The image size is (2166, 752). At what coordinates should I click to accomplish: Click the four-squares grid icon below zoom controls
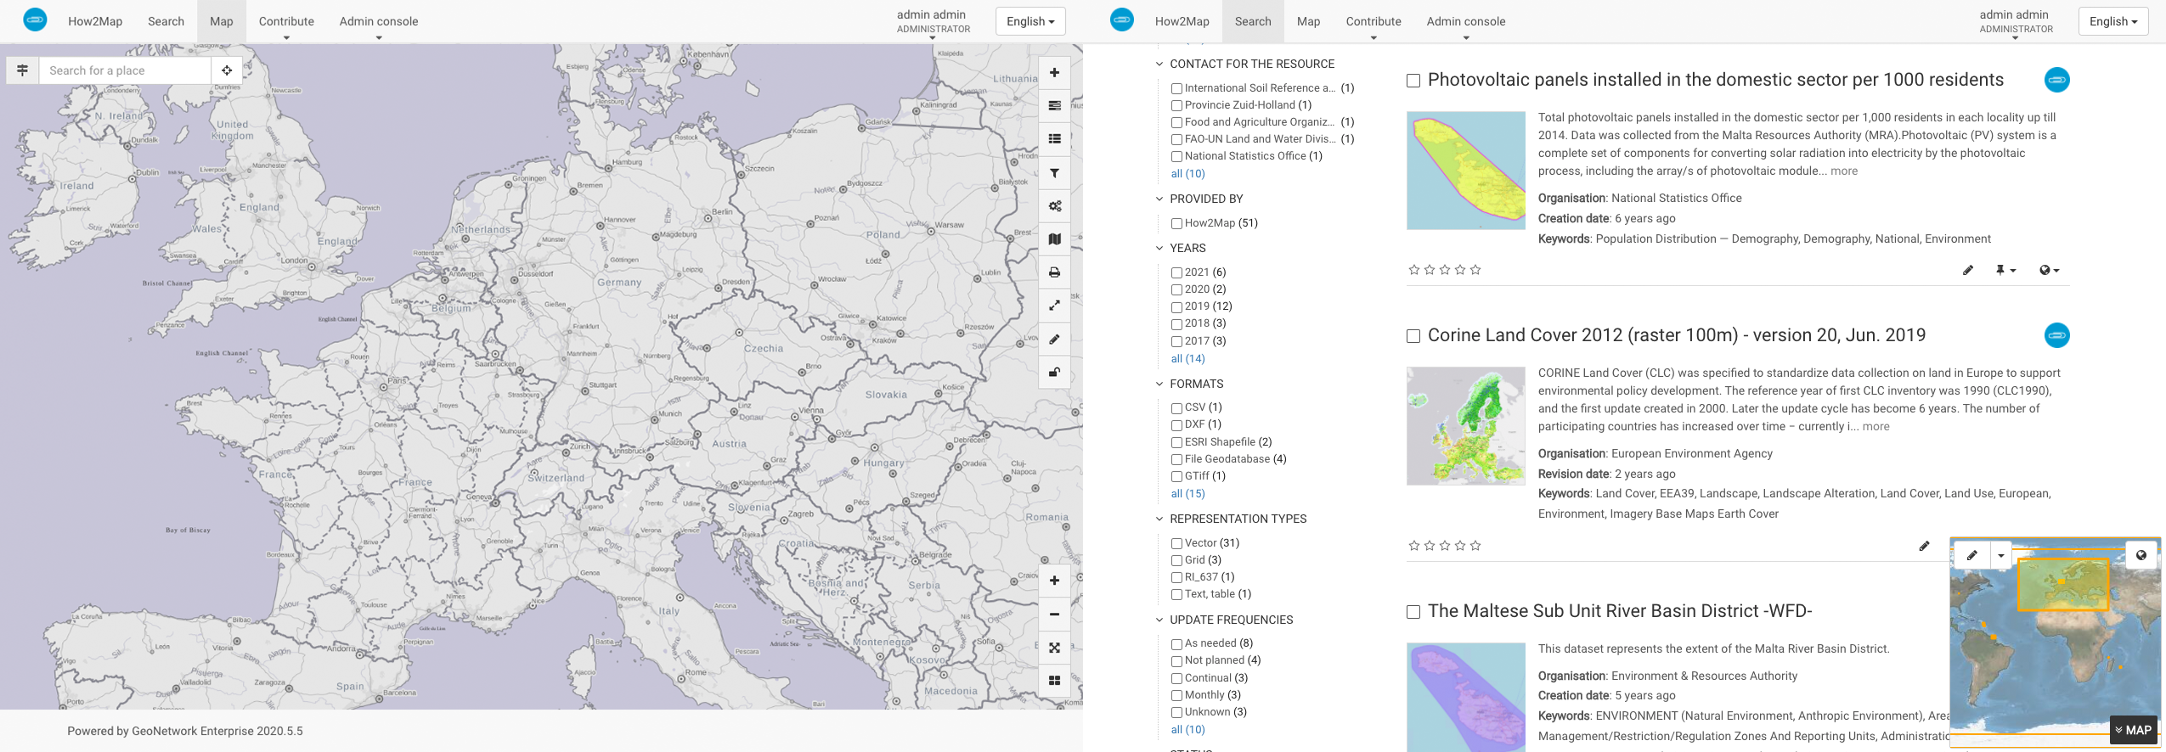[x=1054, y=681]
